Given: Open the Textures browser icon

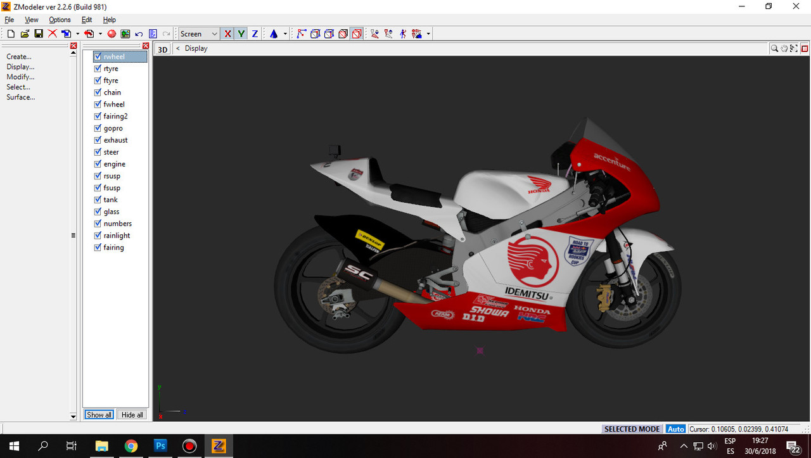Looking at the screenshot, I should tap(125, 34).
